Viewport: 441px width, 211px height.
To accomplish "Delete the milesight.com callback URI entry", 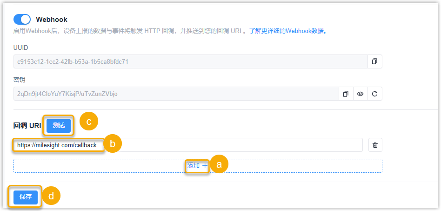I will pyautogui.click(x=375, y=145).
